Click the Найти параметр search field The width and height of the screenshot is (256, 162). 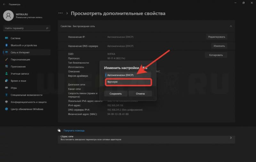(x=25, y=28)
